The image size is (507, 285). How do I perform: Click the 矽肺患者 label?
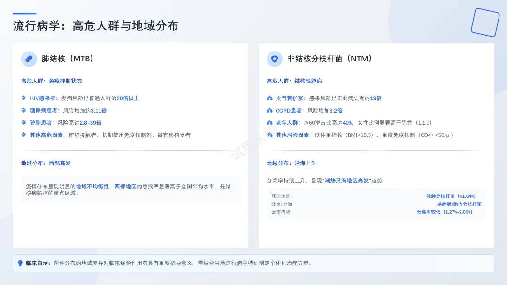pos(41,123)
